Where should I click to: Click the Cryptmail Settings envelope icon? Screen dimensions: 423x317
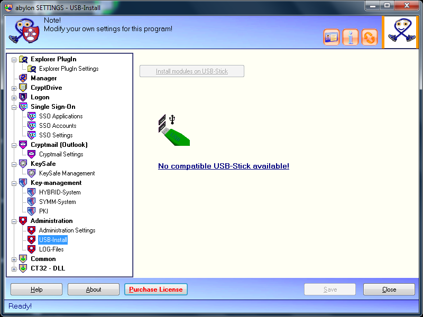coord(32,154)
